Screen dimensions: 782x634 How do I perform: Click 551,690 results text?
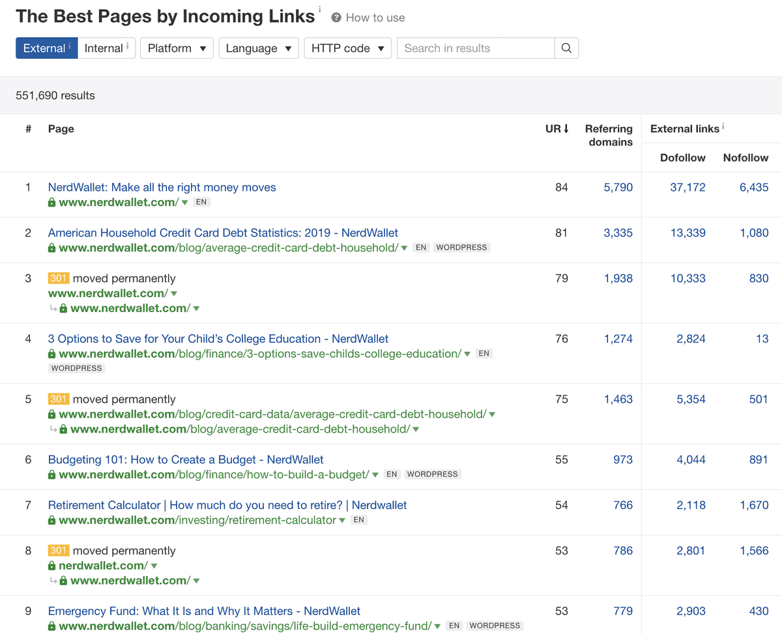pos(55,95)
